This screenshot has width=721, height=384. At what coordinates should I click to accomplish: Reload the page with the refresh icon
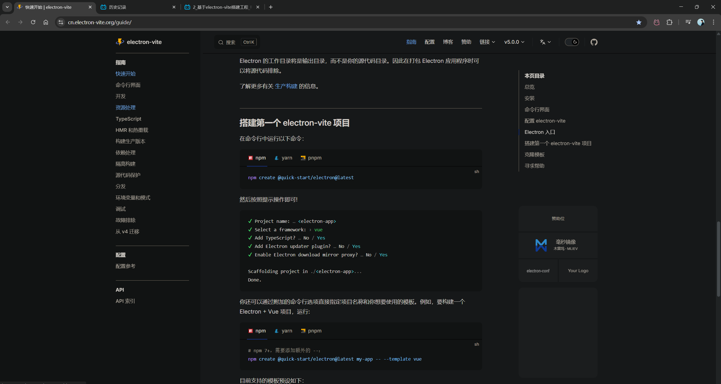click(33, 22)
